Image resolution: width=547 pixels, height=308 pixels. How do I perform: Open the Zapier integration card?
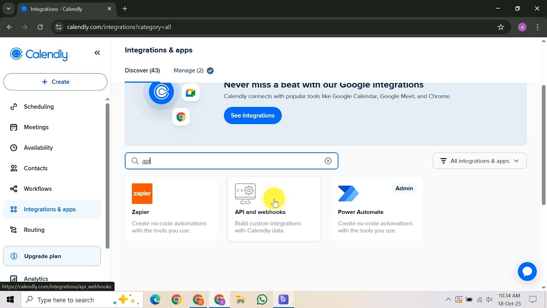171,209
